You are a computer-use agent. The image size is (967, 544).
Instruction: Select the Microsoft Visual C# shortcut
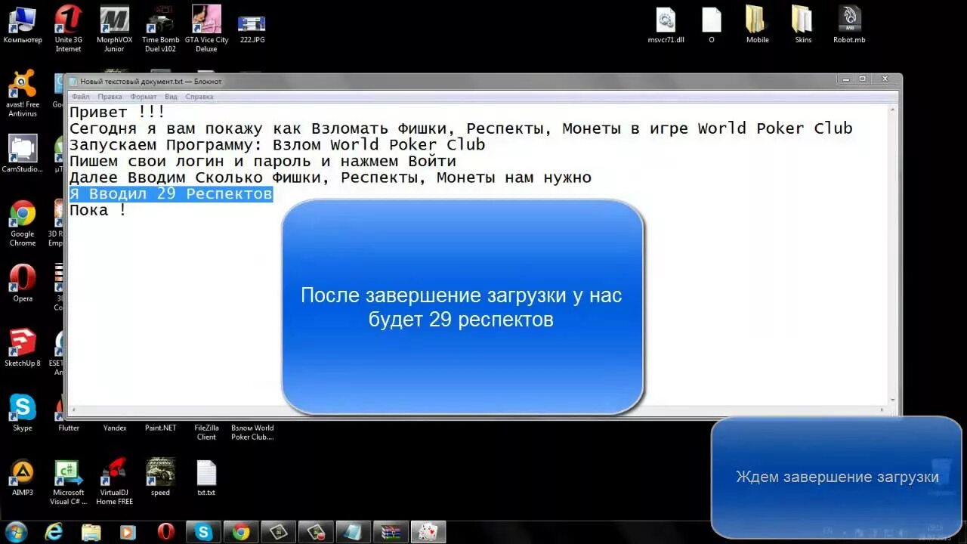coord(69,482)
